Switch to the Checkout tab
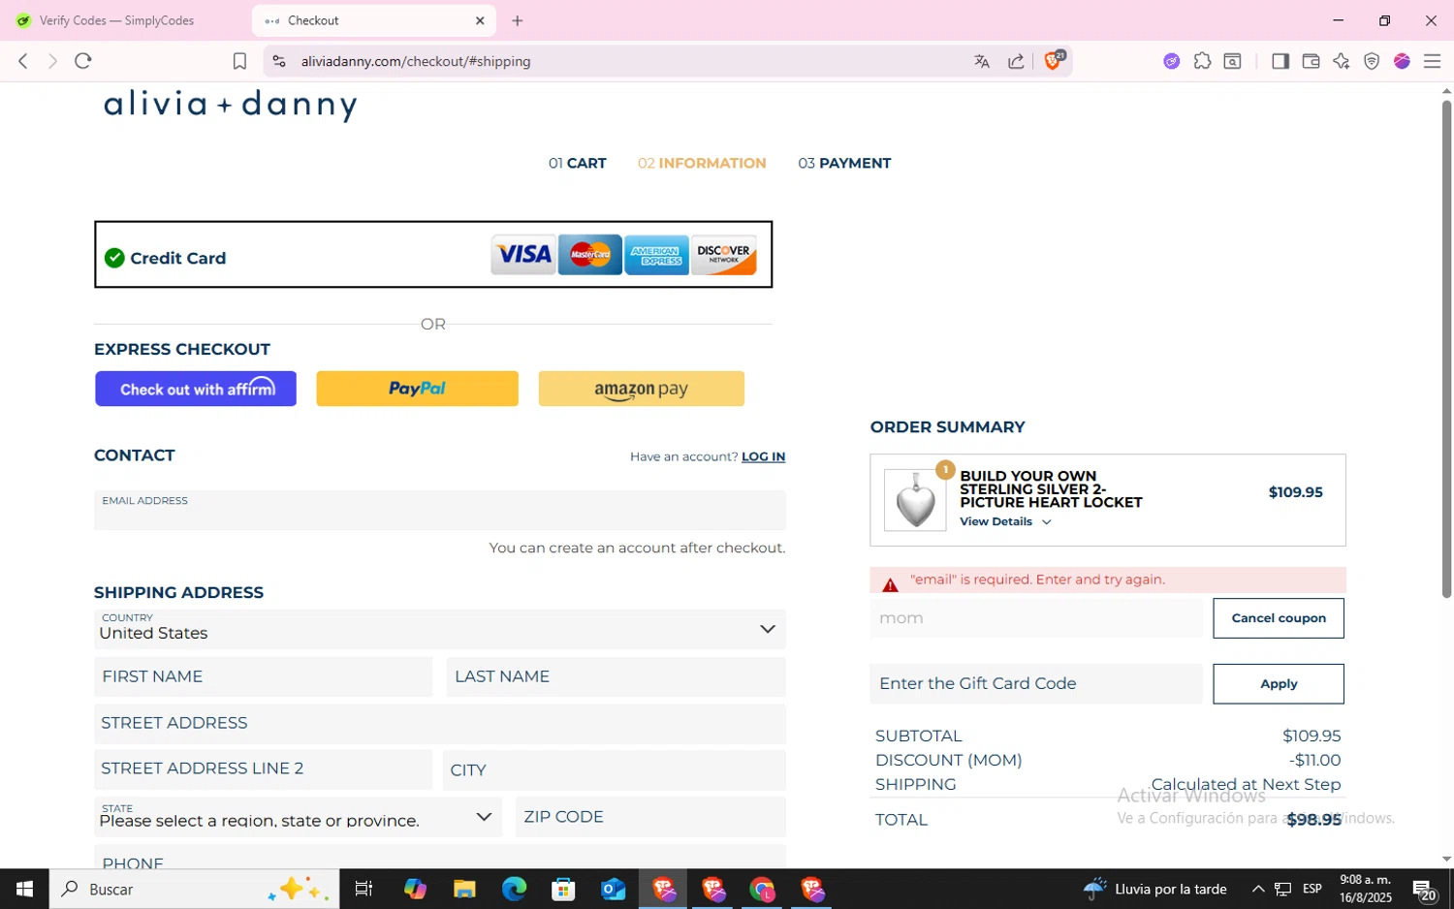 373,20
